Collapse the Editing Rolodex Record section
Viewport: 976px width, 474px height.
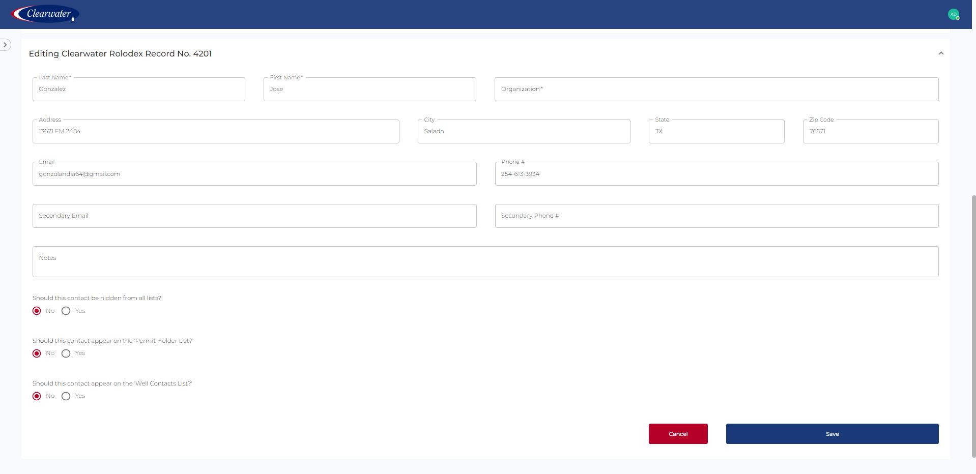tap(941, 53)
